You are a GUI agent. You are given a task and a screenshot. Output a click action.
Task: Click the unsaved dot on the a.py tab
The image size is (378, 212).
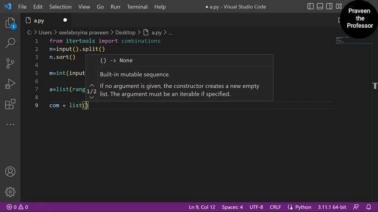(65, 20)
